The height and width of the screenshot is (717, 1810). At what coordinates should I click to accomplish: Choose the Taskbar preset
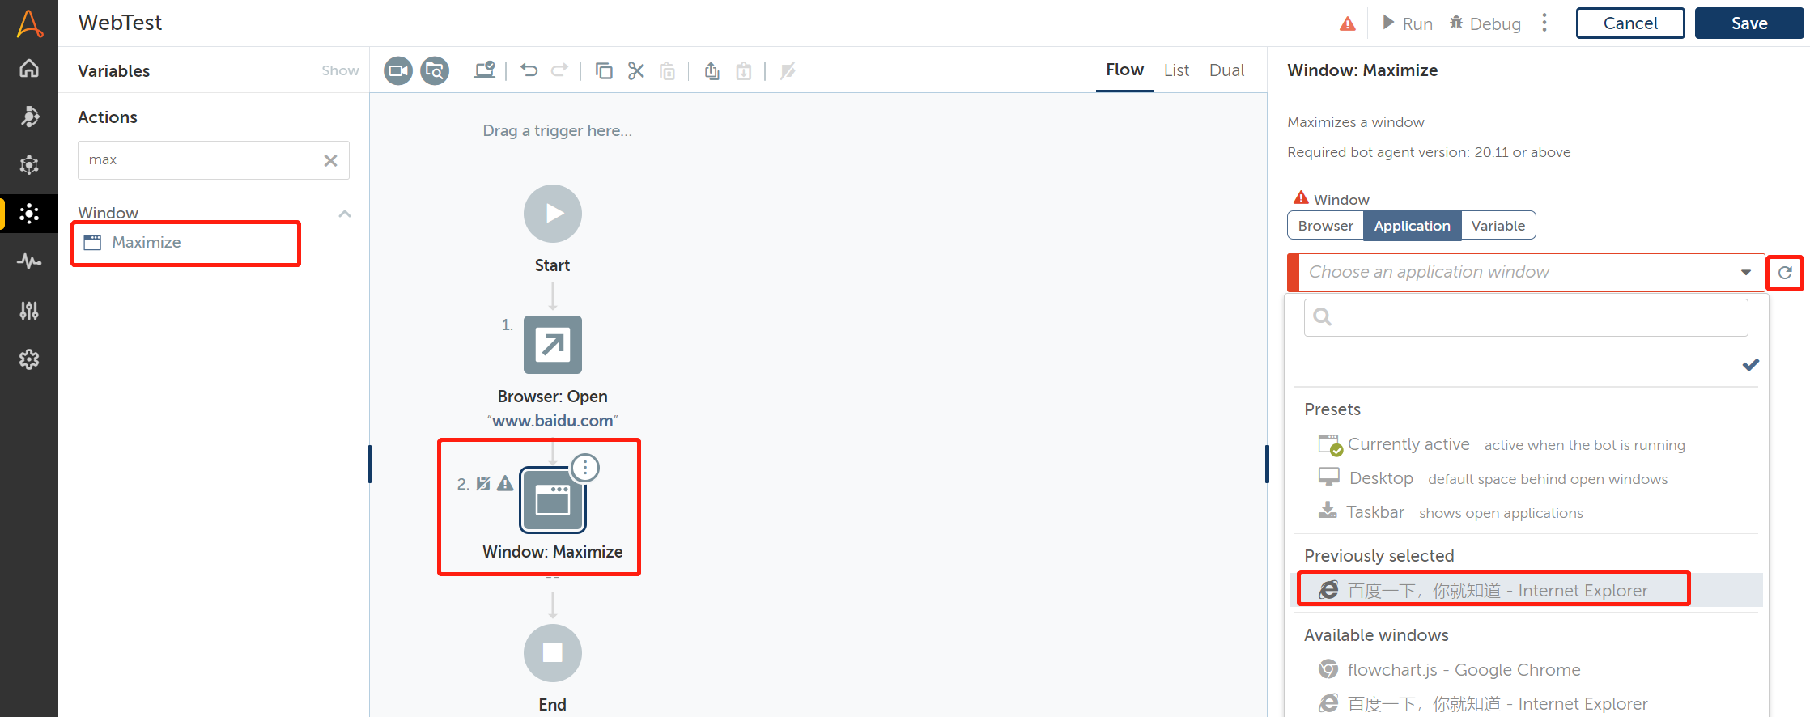[1526, 512]
